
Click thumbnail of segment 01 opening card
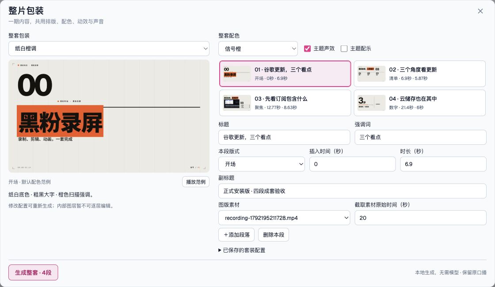(237, 74)
